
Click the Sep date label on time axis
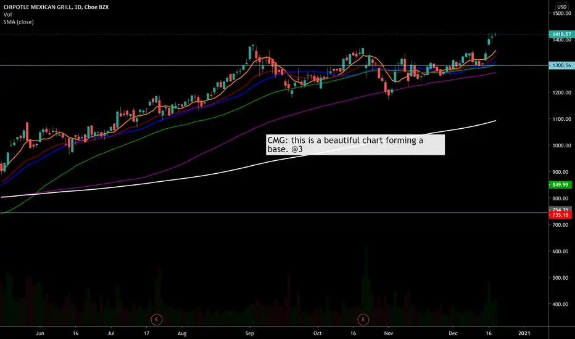point(250,333)
